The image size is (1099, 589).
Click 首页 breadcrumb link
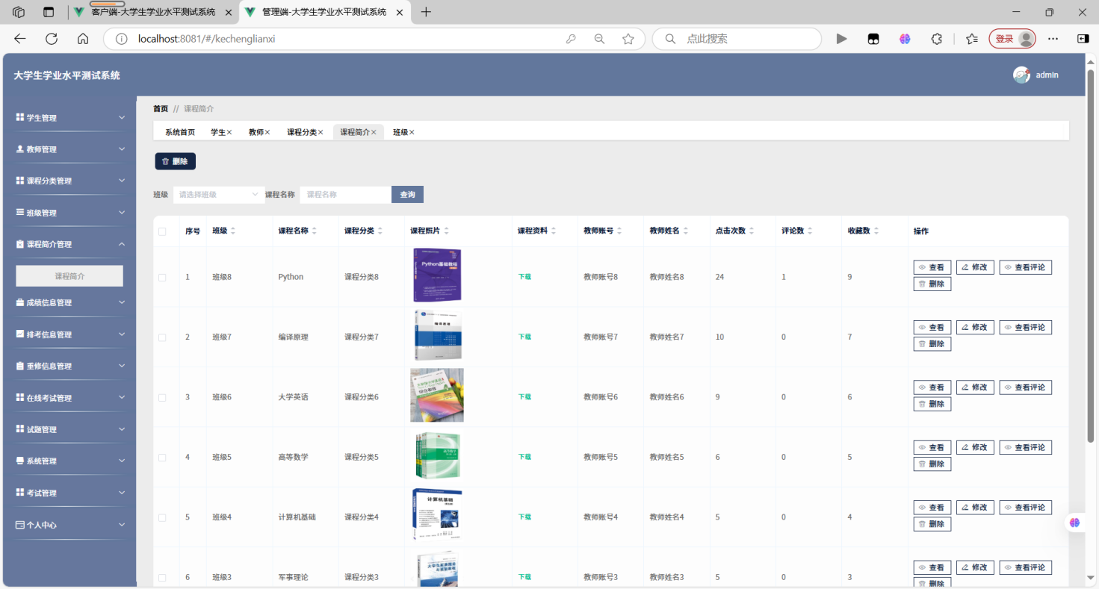pos(161,109)
